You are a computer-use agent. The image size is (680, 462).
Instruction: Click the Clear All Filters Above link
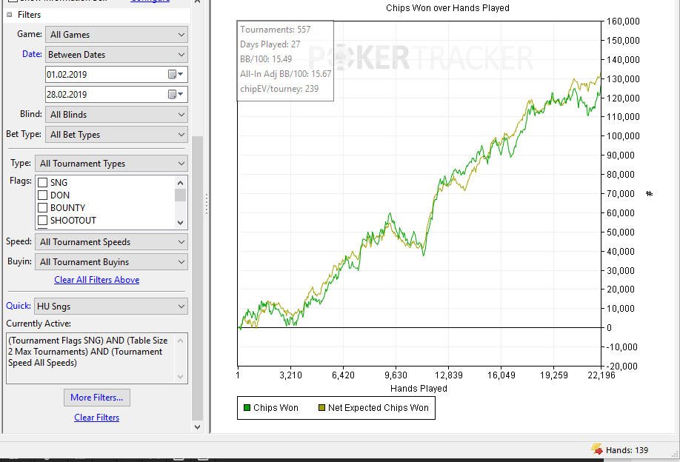97,280
